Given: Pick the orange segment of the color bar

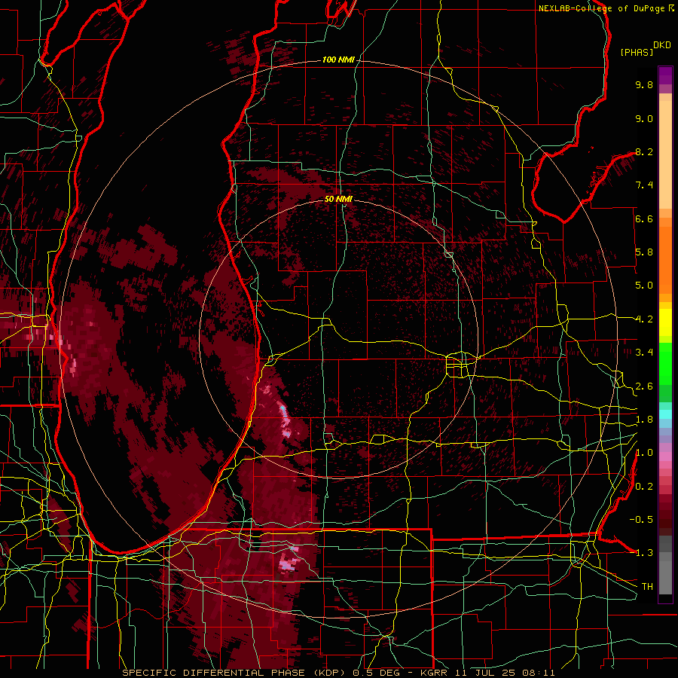Looking at the screenshot, I should click(x=665, y=259).
